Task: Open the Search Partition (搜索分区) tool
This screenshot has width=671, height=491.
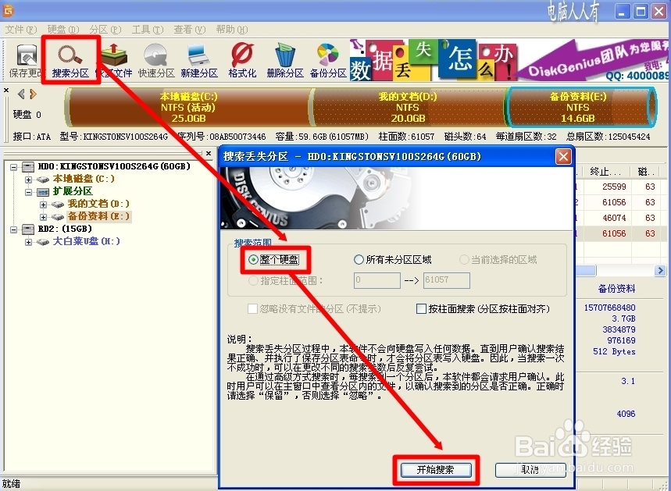Action: click(70, 60)
